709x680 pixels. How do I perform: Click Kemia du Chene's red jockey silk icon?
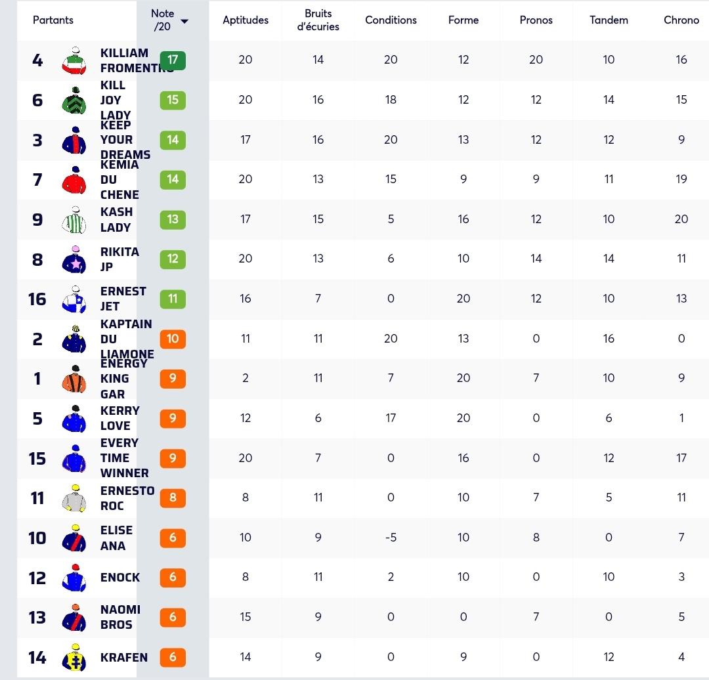pos(74,180)
